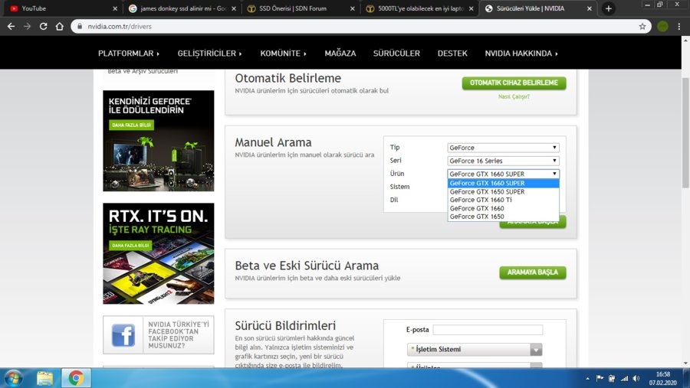Open the Windows Start orb
This screenshot has height=388, width=690.
(x=13, y=378)
